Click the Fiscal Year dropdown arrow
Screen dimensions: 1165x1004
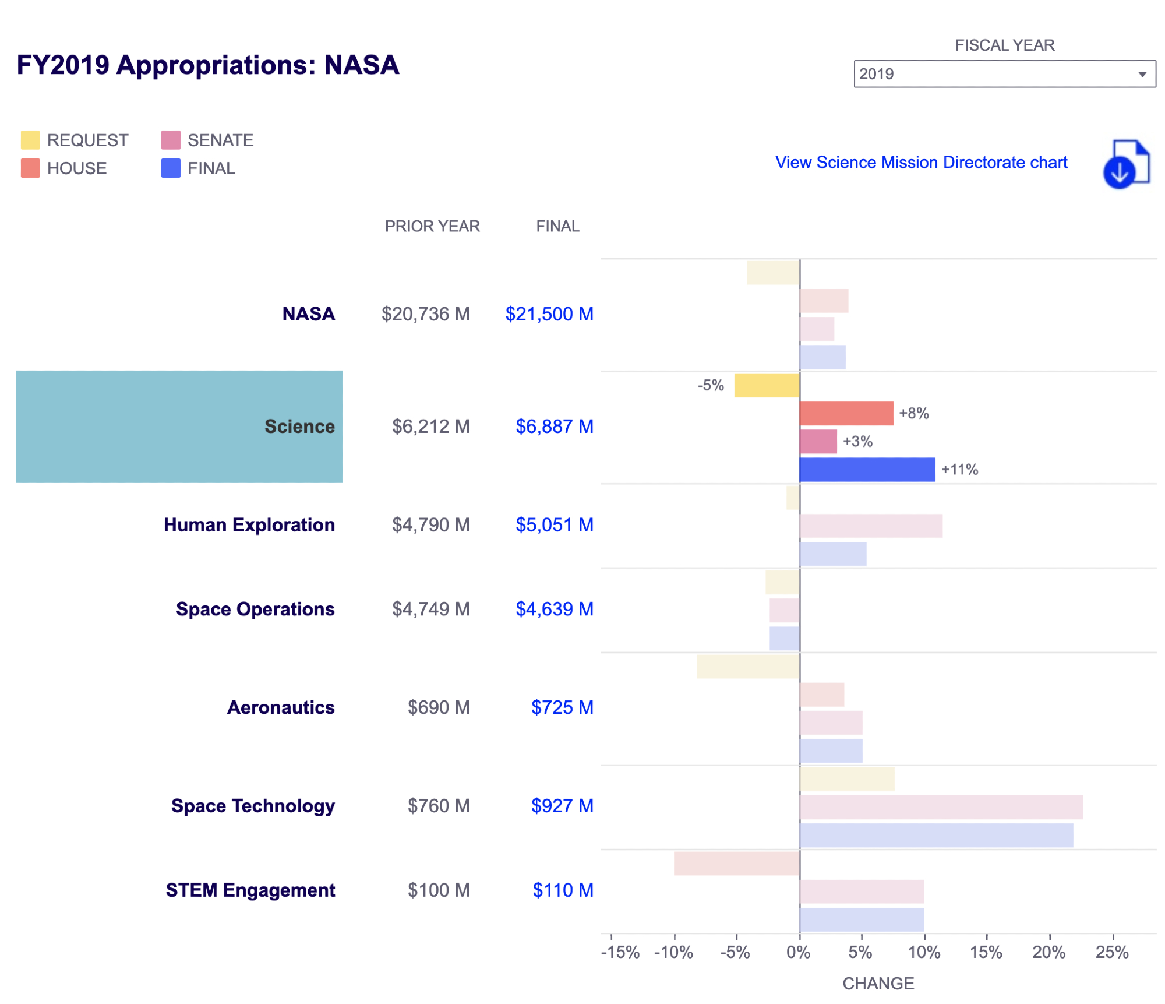pyautogui.click(x=1142, y=74)
